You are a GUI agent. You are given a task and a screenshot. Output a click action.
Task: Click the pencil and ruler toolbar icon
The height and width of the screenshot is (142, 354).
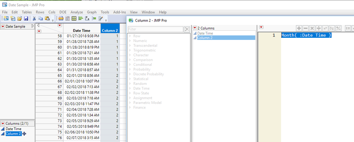click(101, 18)
